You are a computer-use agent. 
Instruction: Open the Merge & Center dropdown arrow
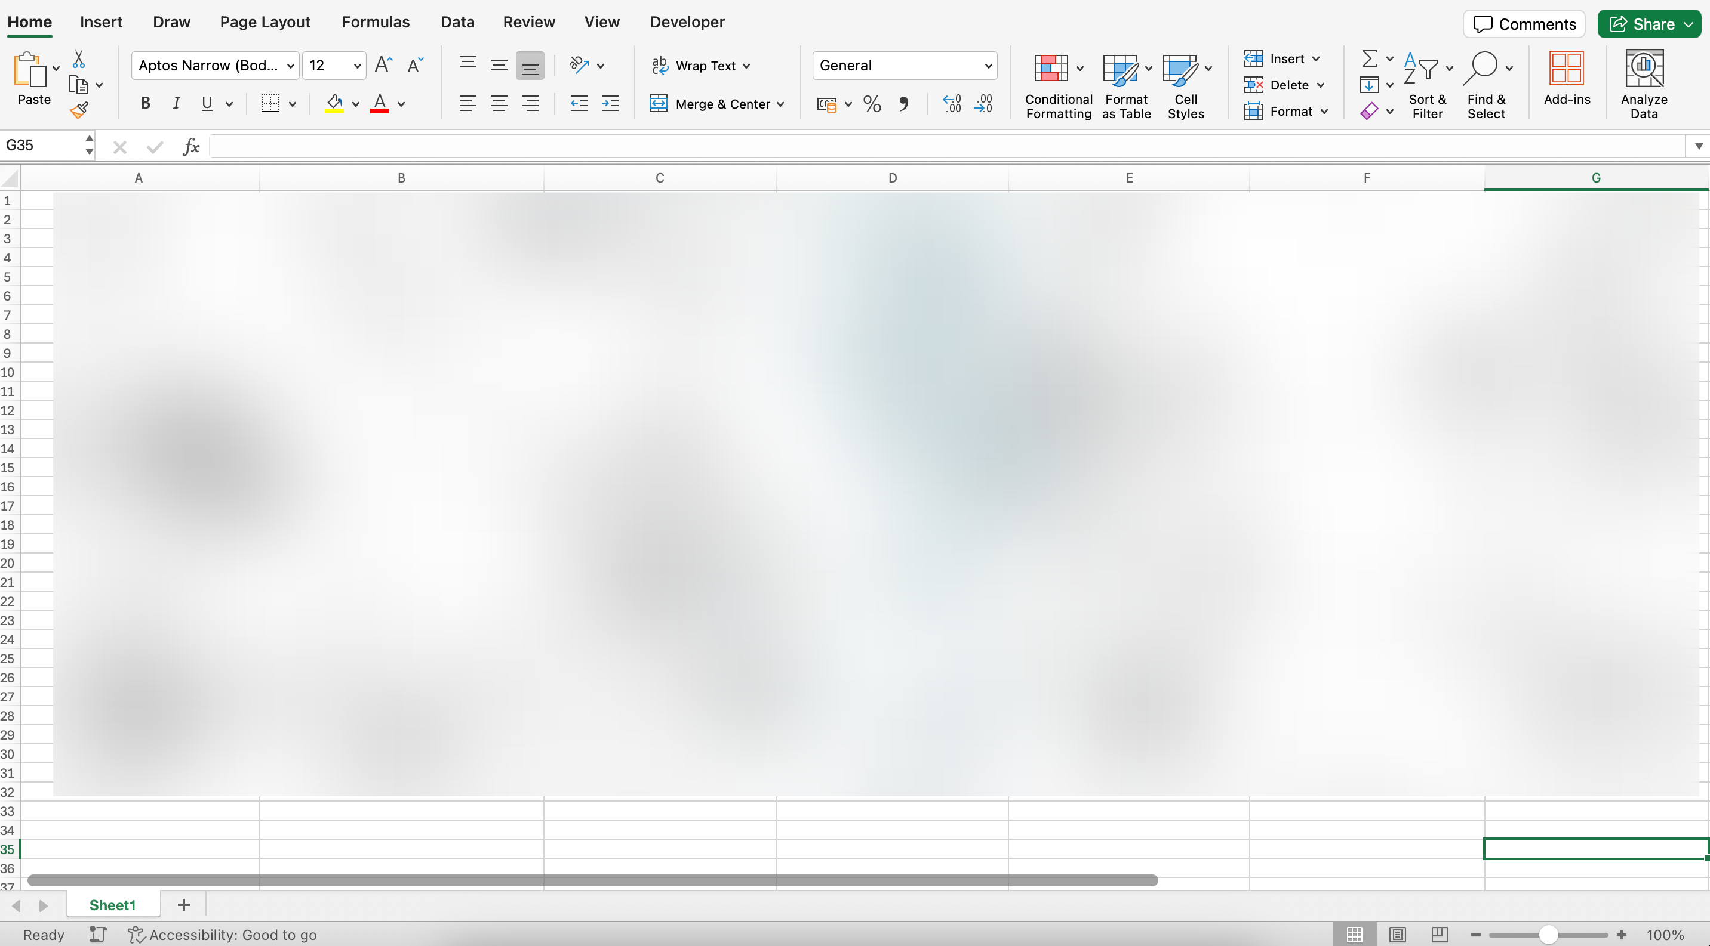coord(780,104)
